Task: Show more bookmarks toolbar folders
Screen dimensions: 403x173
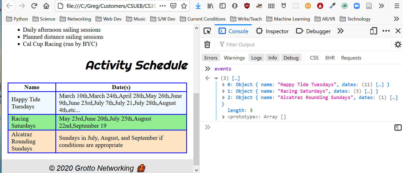Action: (396, 19)
